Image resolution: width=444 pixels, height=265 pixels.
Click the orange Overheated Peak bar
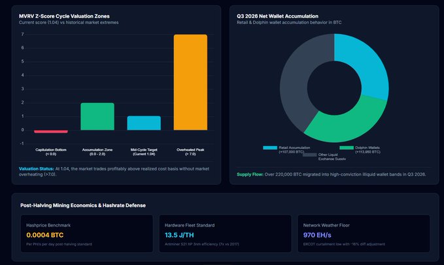pyautogui.click(x=190, y=82)
